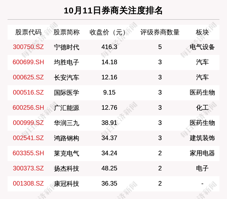The height and width of the screenshot is (199, 227).
Task: Click closing price 34.24
Action: (x=109, y=153)
